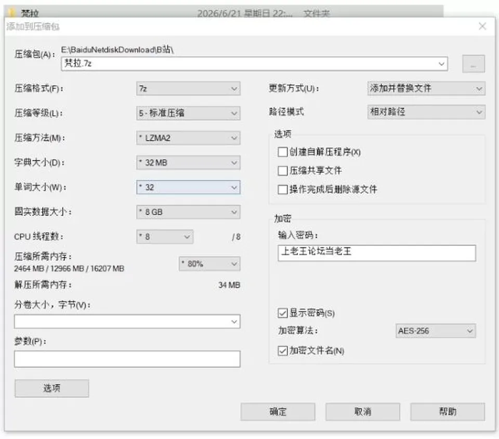This screenshot has width=499, height=439.
Task: Open the 压缩等级 5-标准压缩 dropdown
Action: coord(188,113)
